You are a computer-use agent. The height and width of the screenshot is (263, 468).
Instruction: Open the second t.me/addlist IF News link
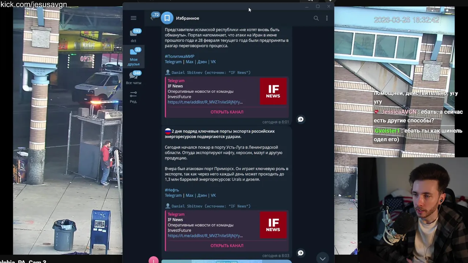(x=205, y=236)
